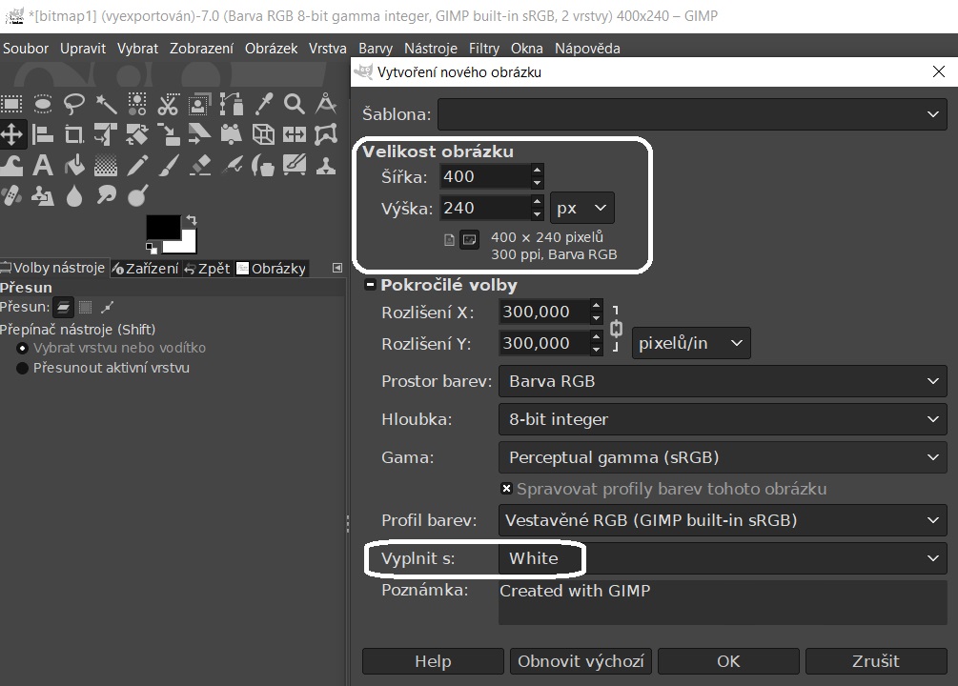
Task: Select the Ink tool
Action: (x=263, y=166)
